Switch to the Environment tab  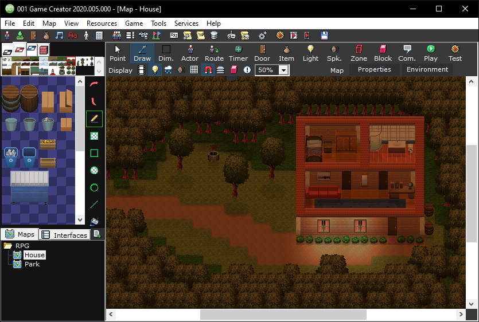tap(427, 69)
